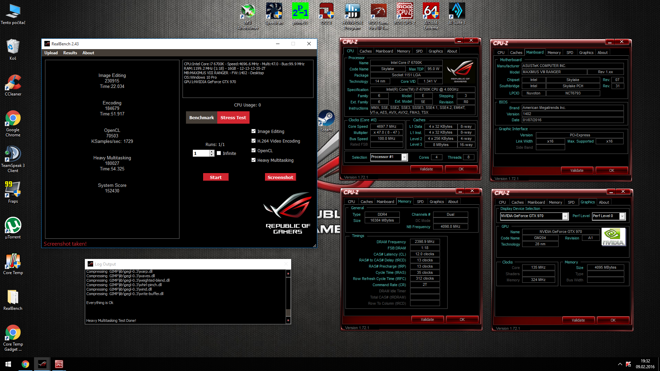The width and height of the screenshot is (660, 371).
Task: Open the Perf Level 0 dropdown
Action: tap(622, 216)
